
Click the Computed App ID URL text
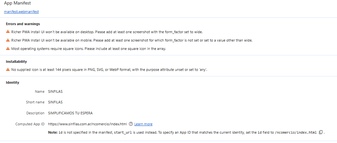[88, 124]
